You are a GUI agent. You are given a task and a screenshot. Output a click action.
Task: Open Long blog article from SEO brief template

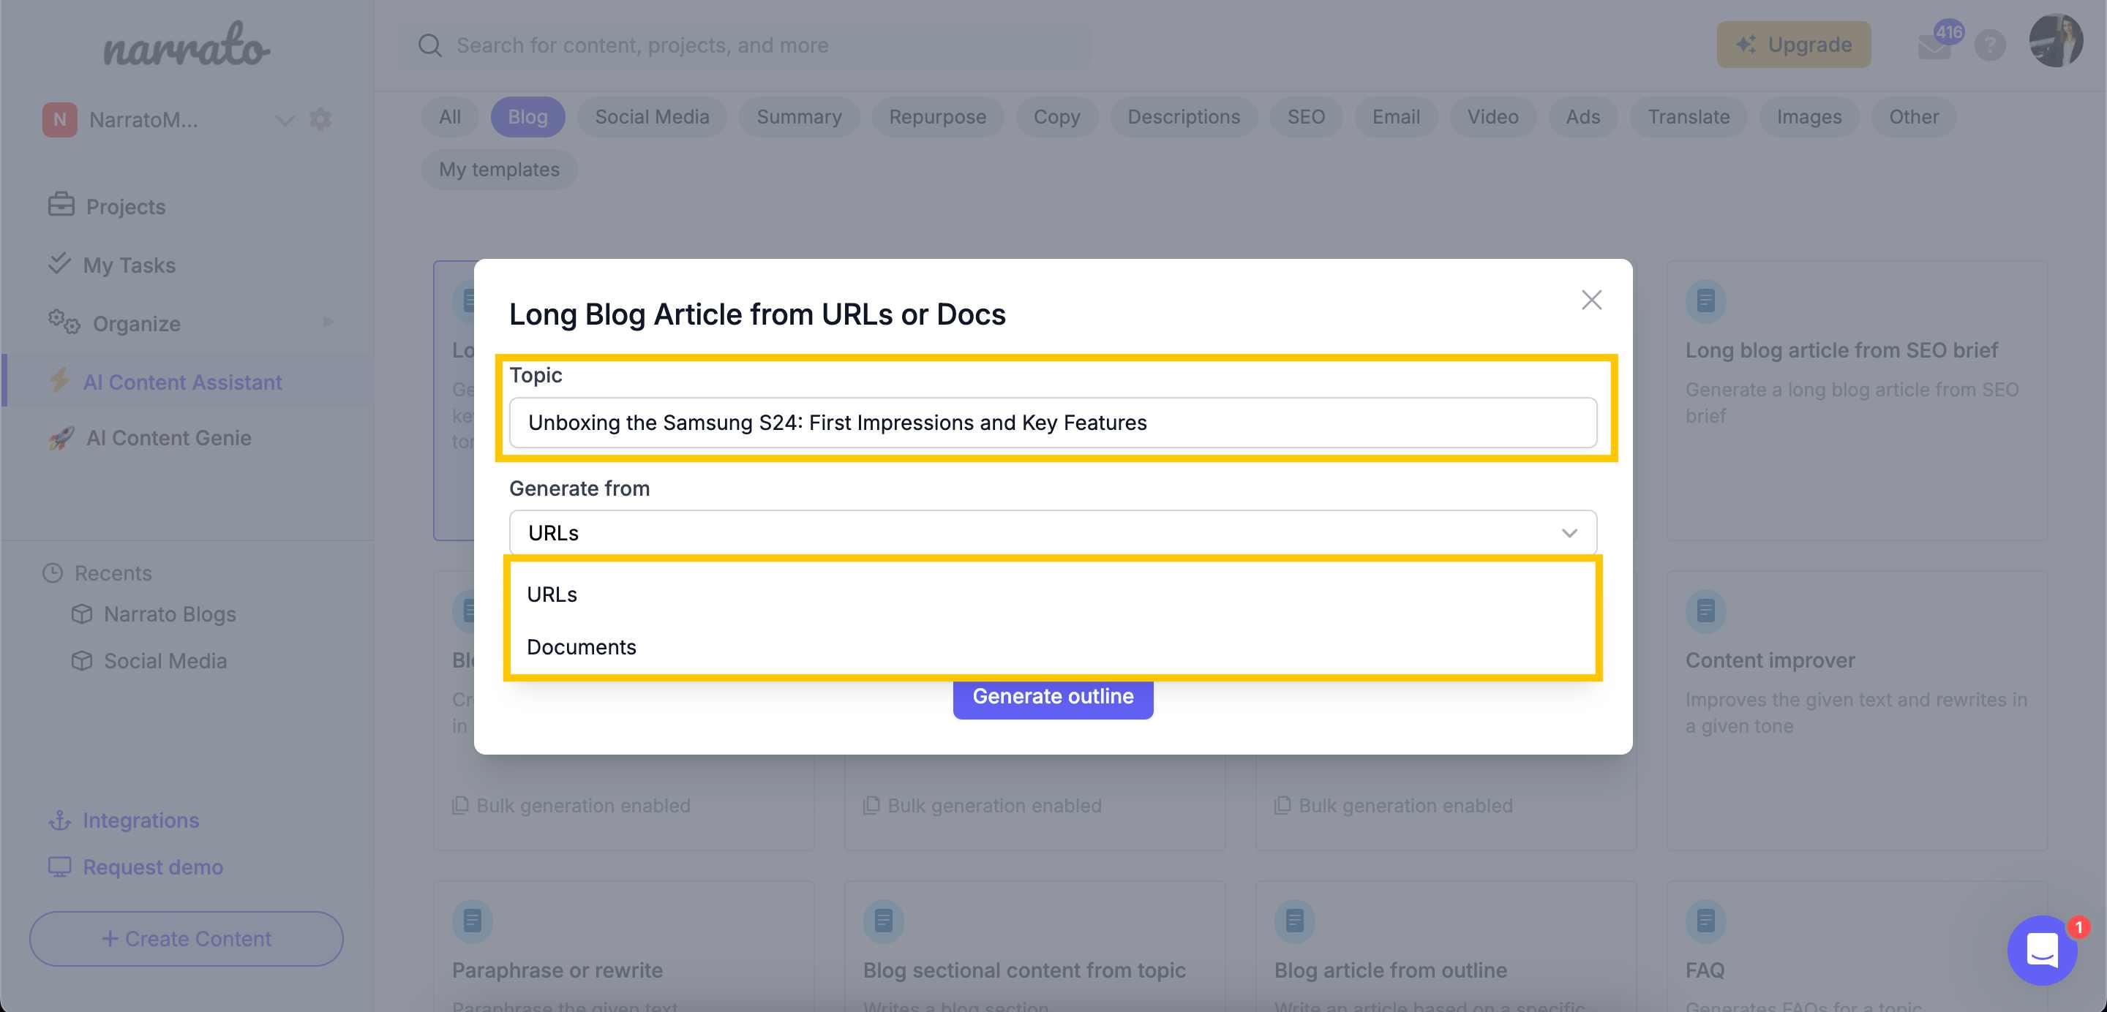(x=1857, y=401)
